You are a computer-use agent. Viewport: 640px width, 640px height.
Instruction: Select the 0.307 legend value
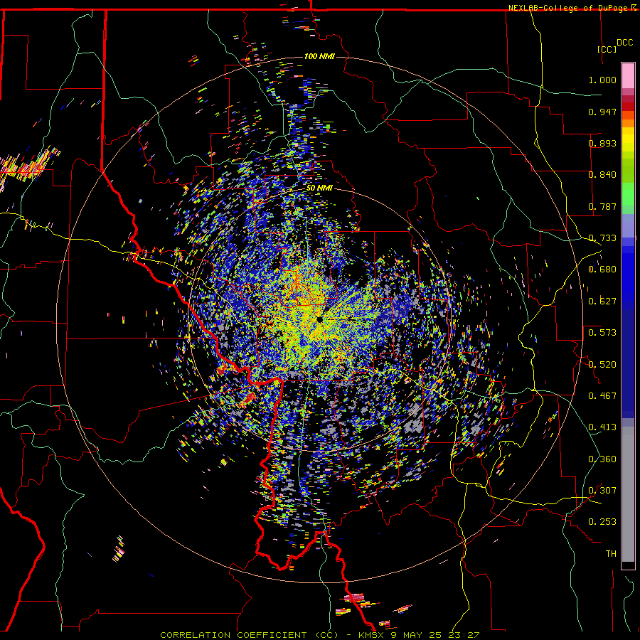click(602, 491)
